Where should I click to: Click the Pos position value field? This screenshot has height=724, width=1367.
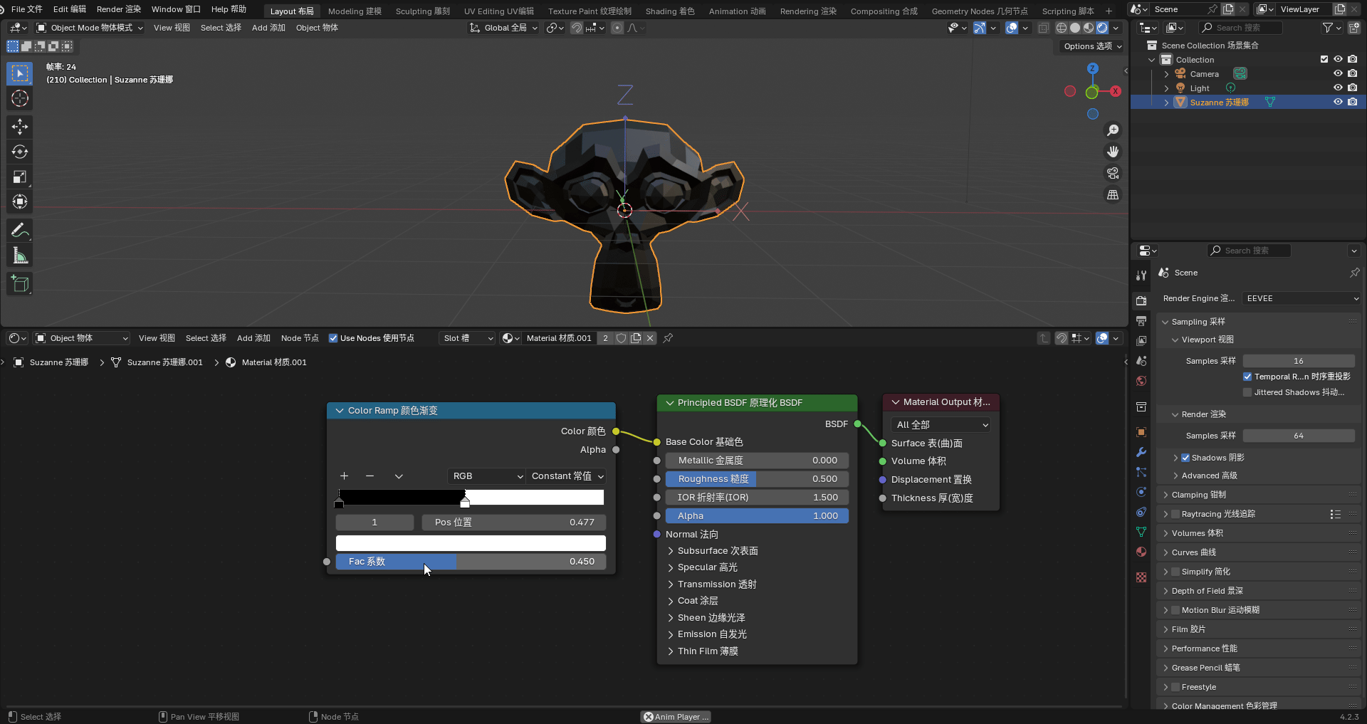tap(513, 523)
